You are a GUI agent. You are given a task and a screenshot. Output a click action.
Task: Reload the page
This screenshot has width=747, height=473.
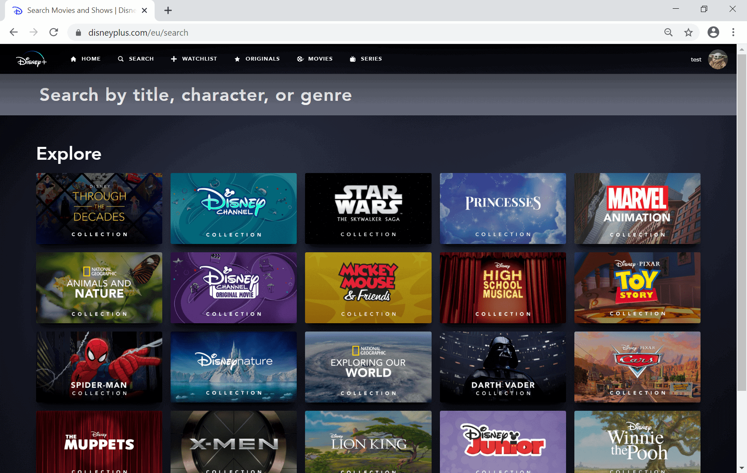pyautogui.click(x=54, y=32)
